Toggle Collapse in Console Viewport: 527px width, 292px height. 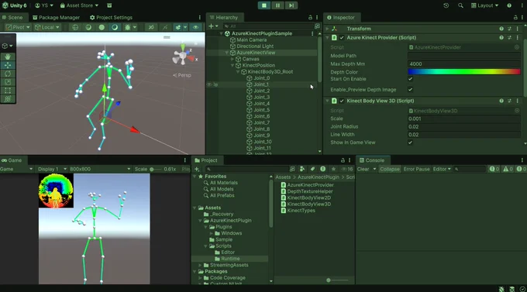390,169
